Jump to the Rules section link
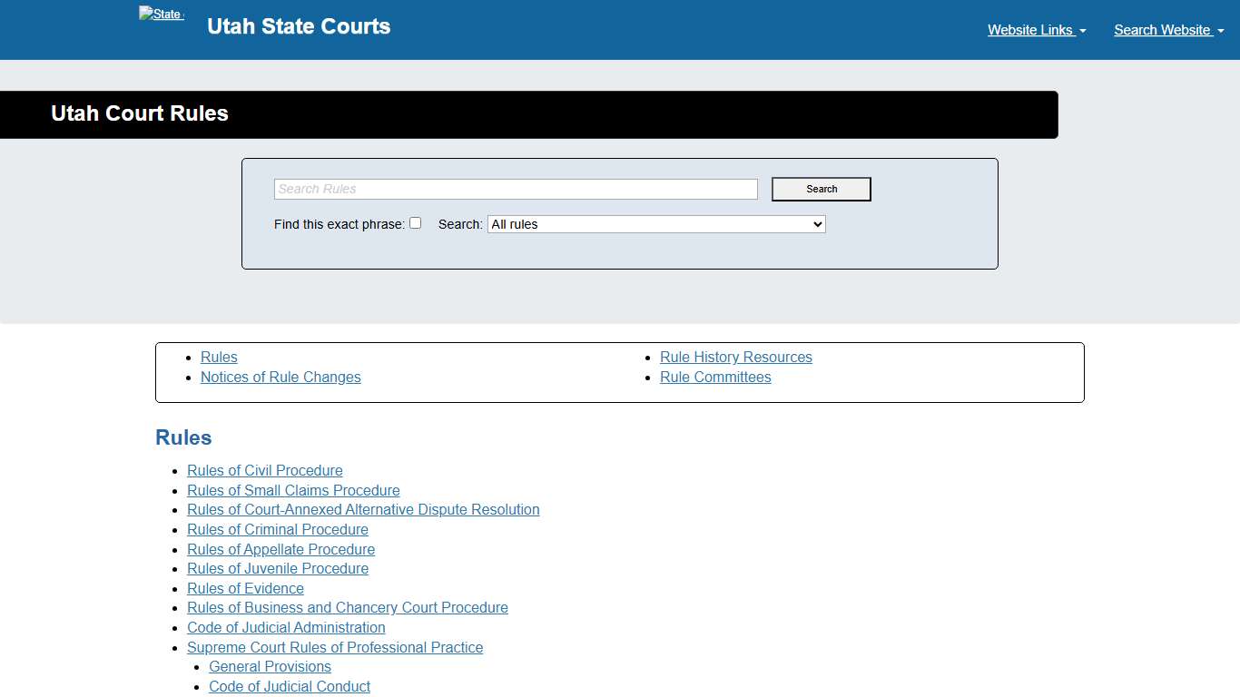1240x697 pixels. [219, 358]
